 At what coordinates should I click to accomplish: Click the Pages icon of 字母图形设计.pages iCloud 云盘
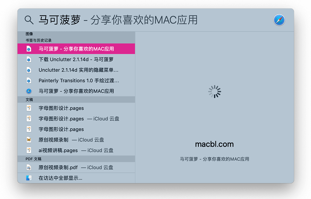[29, 119]
